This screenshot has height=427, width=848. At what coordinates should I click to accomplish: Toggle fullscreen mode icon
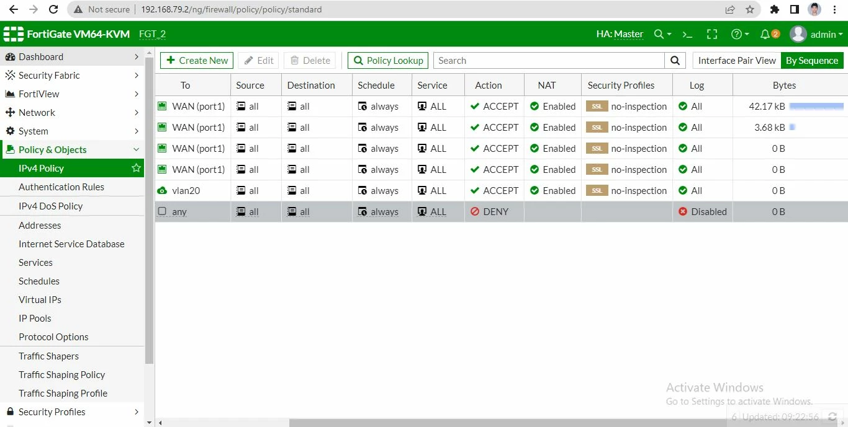(712, 34)
